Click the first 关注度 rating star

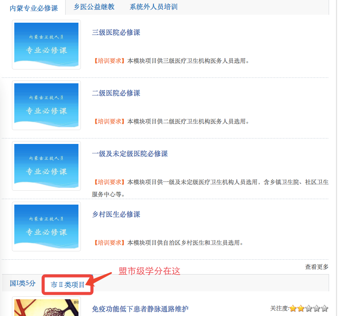(293, 309)
